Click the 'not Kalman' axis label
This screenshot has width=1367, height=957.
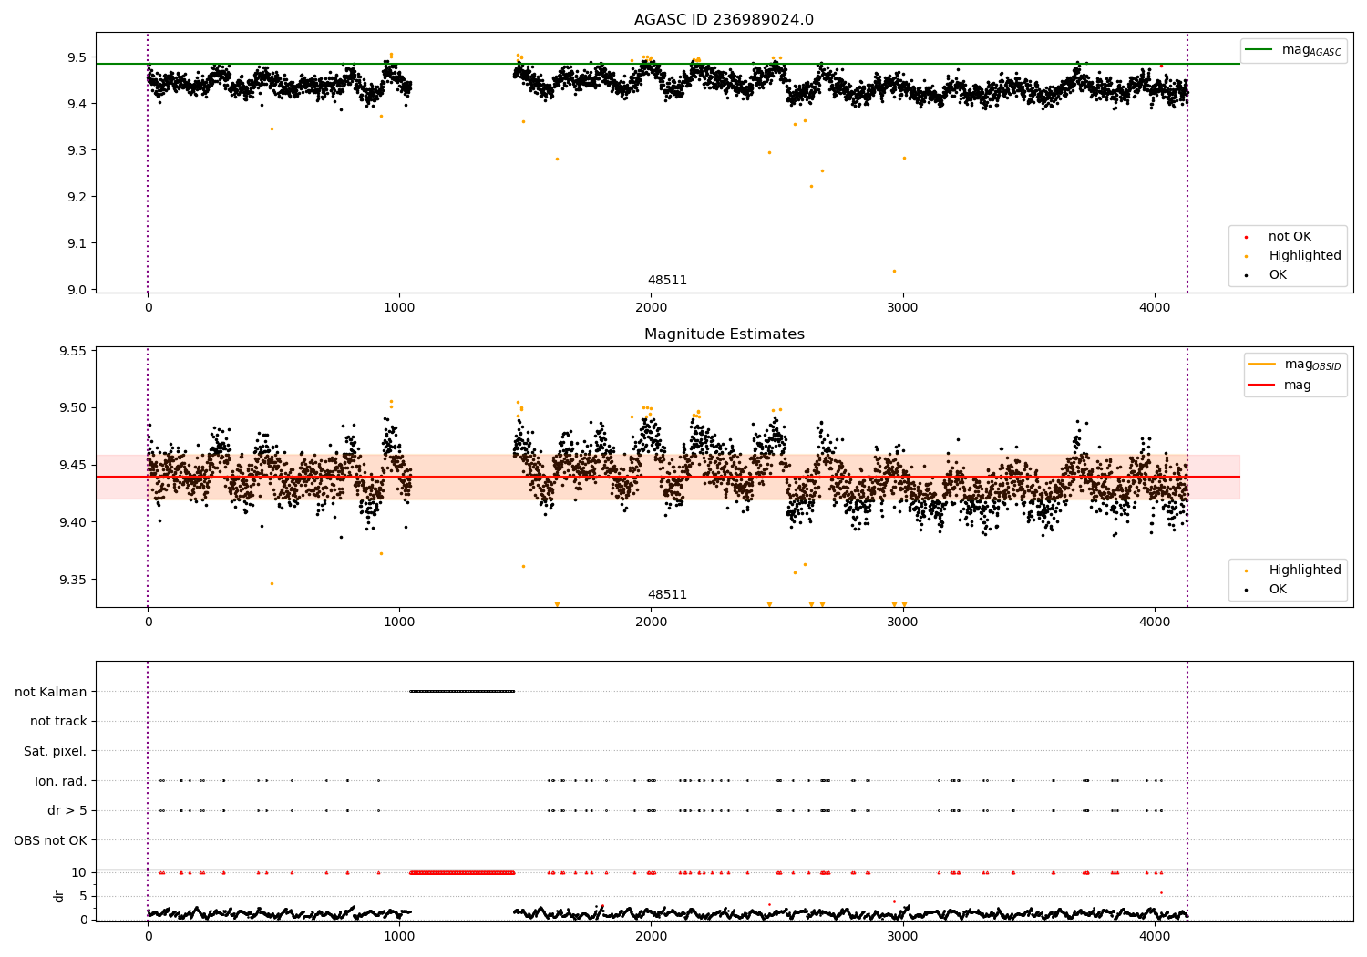click(x=50, y=692)
